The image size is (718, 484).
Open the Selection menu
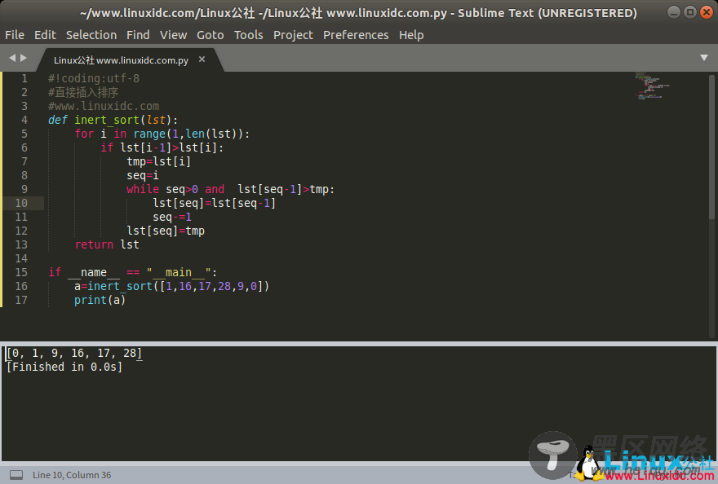[91, 35]
